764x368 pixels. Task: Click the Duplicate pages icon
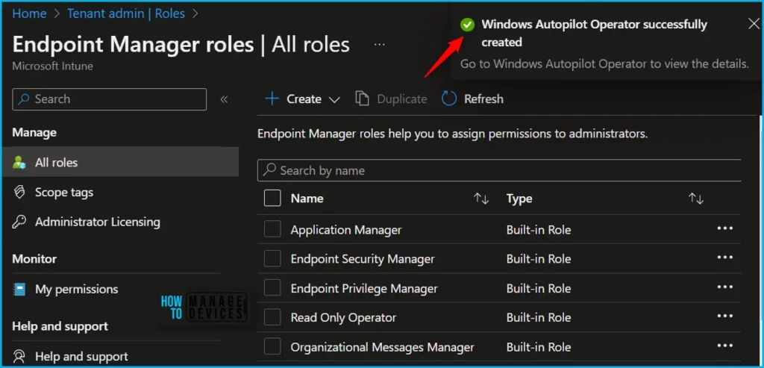coord(362,99)
